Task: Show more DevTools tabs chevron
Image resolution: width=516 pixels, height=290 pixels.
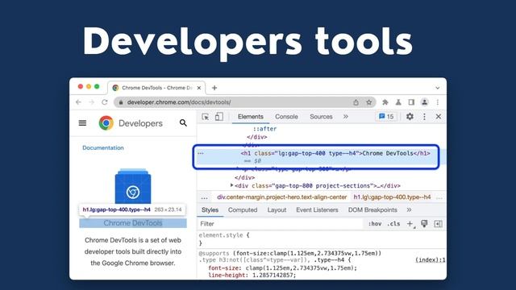Action: click(346, 116)
